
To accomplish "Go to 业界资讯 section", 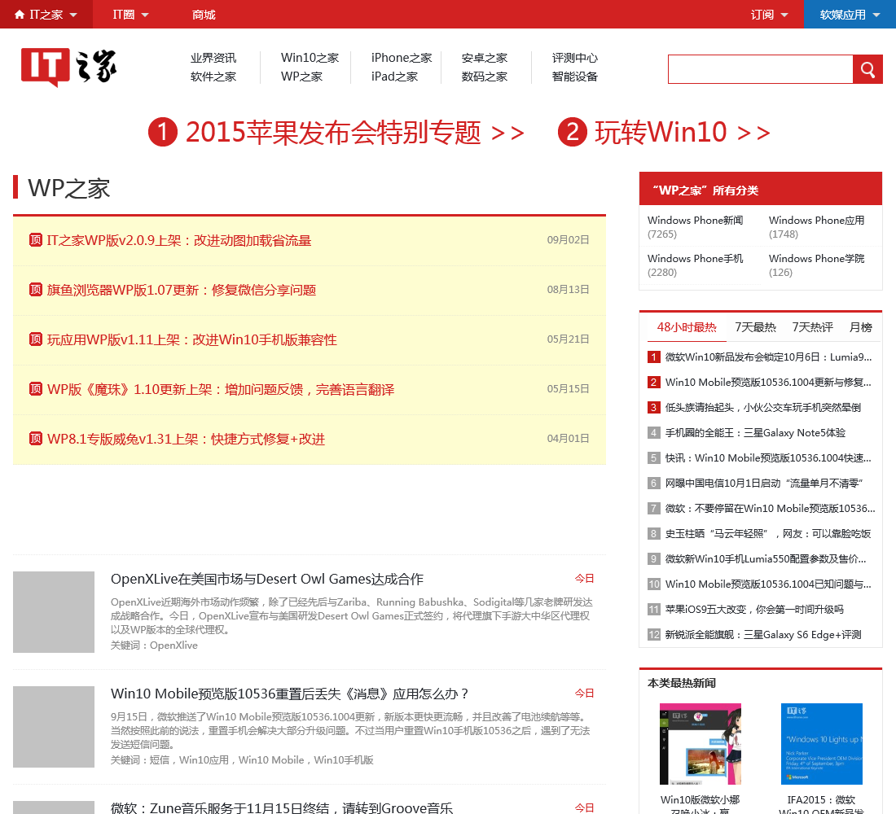I will click(x=213, y=58).
